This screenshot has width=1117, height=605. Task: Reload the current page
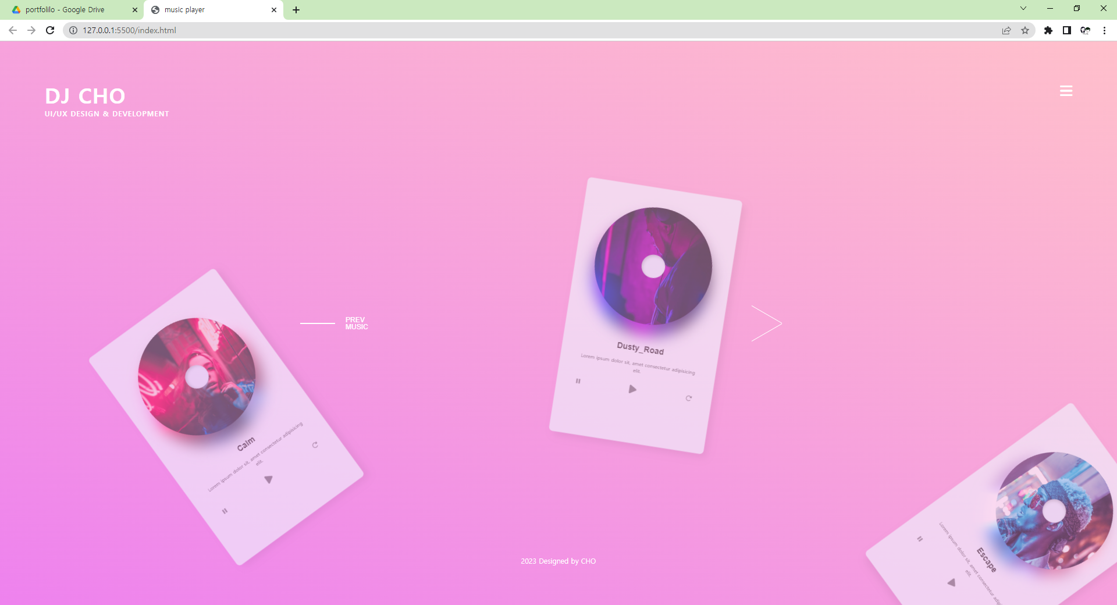(50, 30)
